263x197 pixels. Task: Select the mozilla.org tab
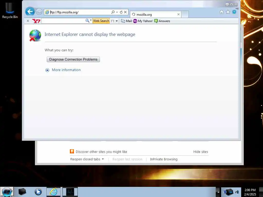[x=155, y=15]
